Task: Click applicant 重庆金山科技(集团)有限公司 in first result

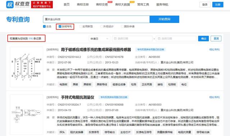Action: coord(177,62)
